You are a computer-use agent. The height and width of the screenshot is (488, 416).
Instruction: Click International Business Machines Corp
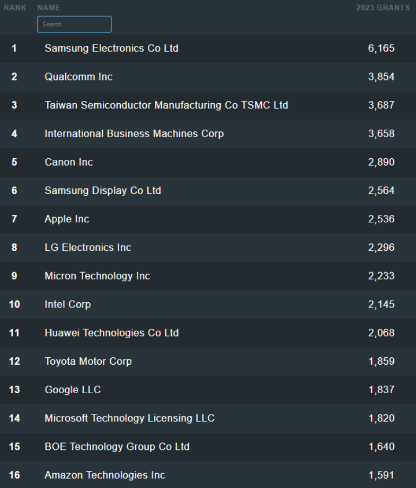(134, 134)
